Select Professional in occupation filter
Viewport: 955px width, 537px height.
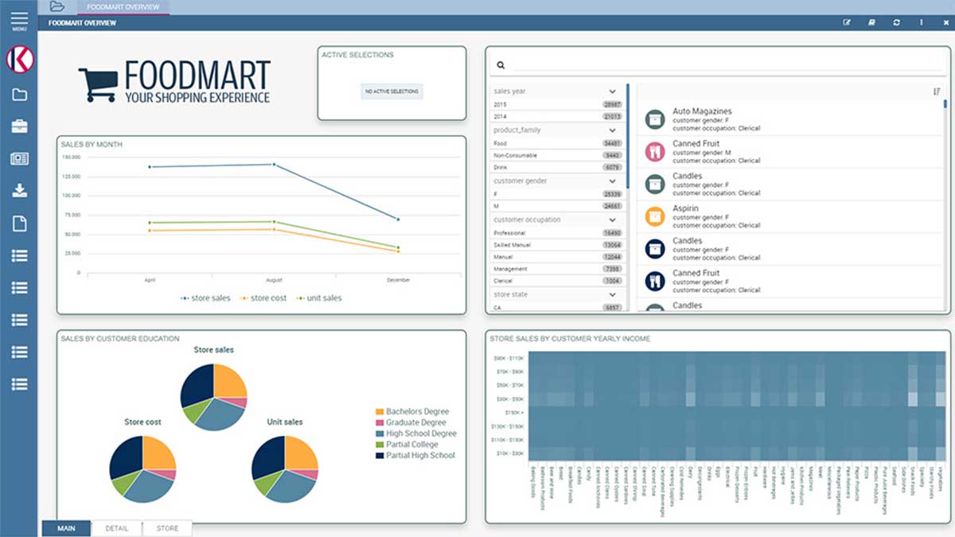point(557,233)
